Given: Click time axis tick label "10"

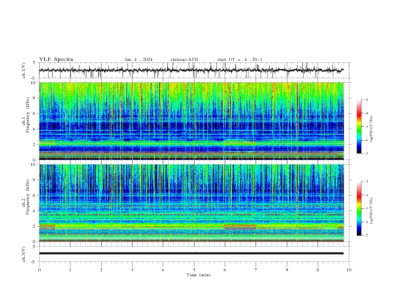Looking at the screenshot, I should point(349,270).
